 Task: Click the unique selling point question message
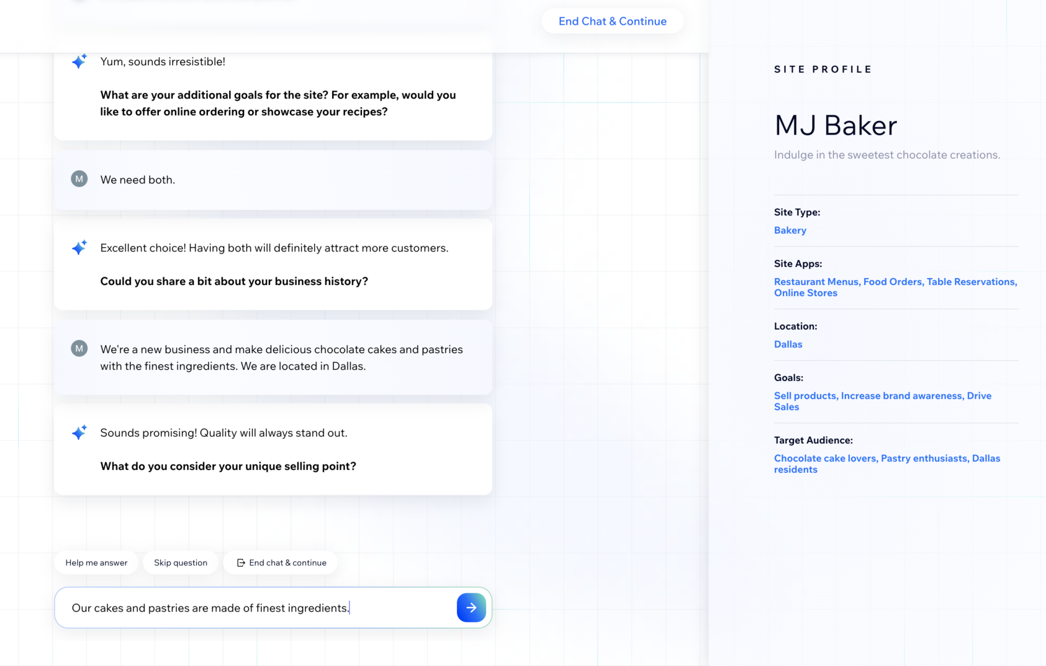click(228, 466)
